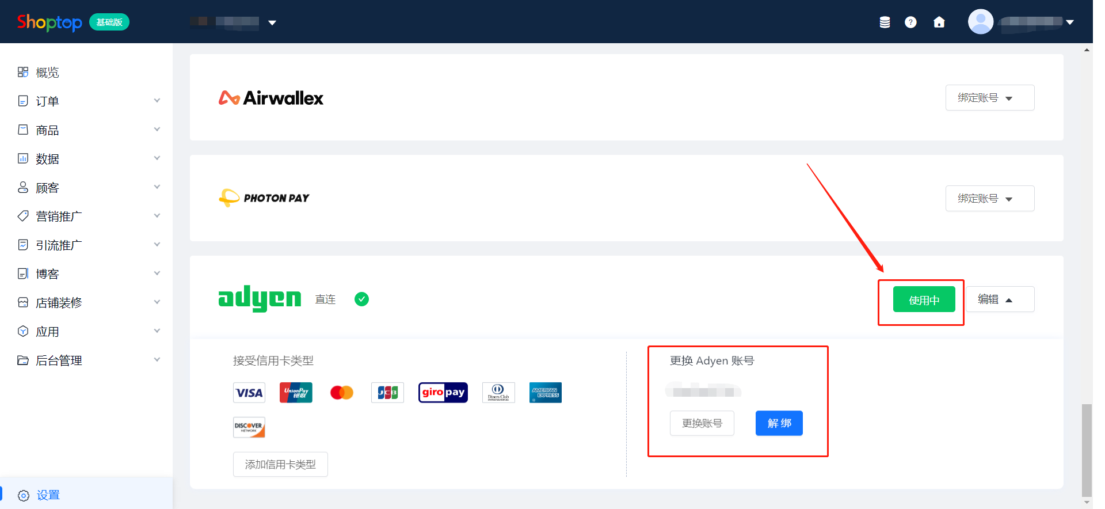Open Photon Pay 绑定账号 dropdown

pyautogui.click(x=990, y=199)
